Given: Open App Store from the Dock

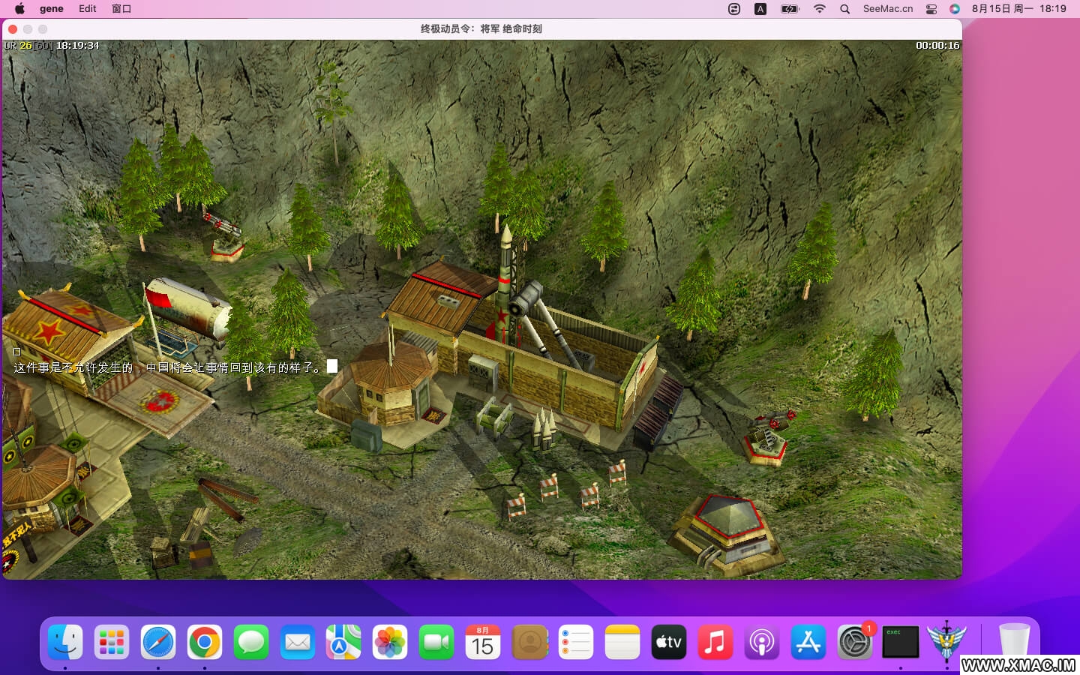Looking at the screenshot, I should (x=808, y=642).
